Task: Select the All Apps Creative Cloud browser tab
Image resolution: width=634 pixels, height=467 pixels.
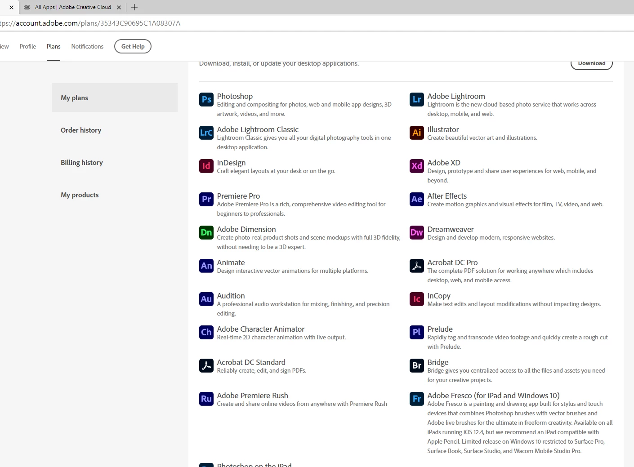Action: coord(73,7)
